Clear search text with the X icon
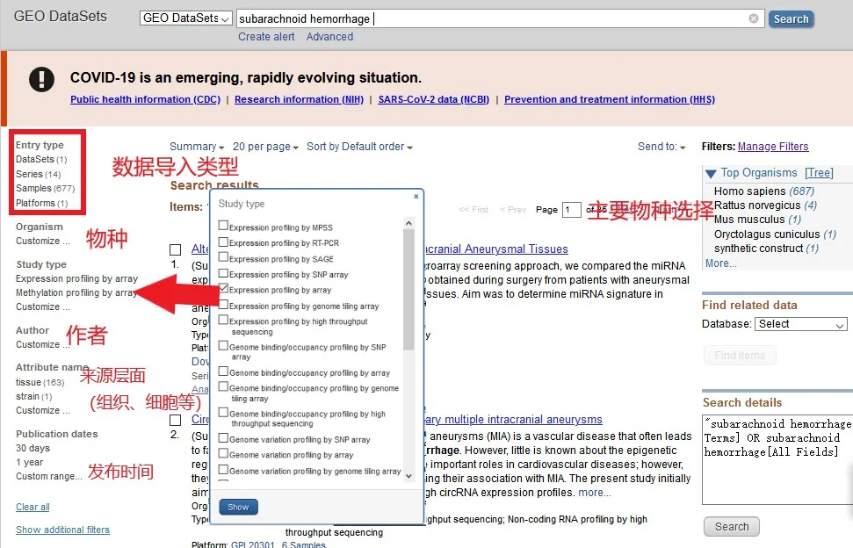 [x=754, y=18]
